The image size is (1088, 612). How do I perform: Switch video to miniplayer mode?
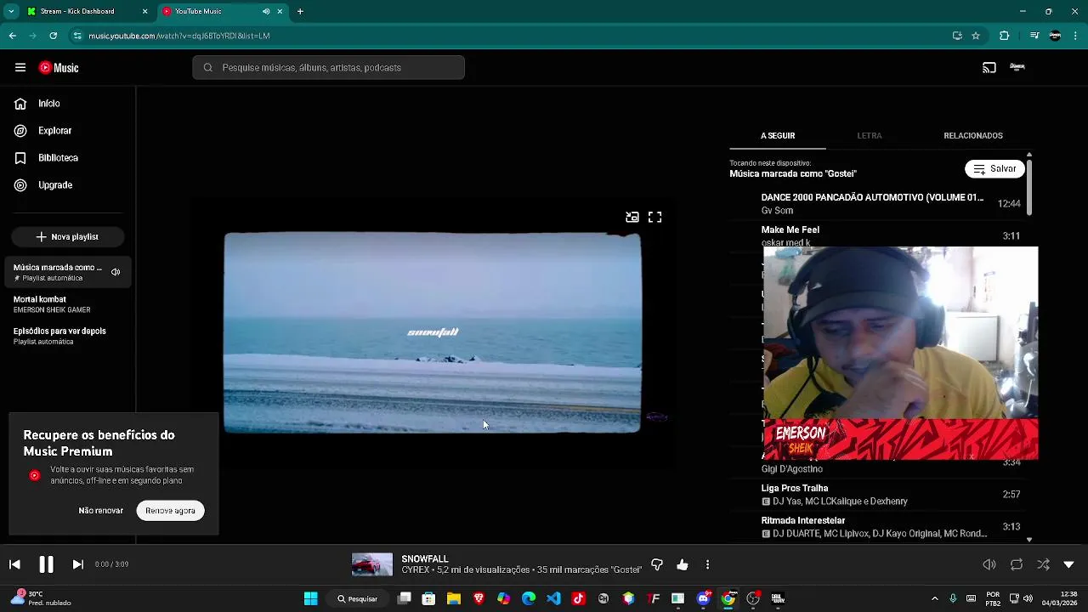(632, 218)
